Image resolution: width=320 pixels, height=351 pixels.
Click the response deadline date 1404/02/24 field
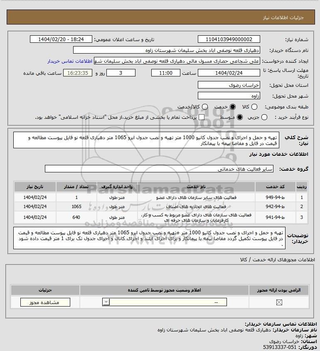click(229, 73)
